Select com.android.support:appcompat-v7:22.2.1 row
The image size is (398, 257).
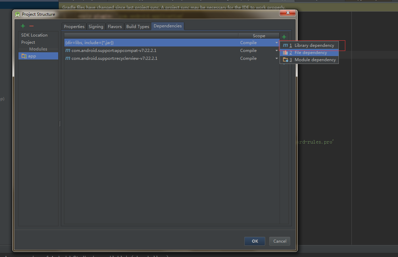point(172,51)
